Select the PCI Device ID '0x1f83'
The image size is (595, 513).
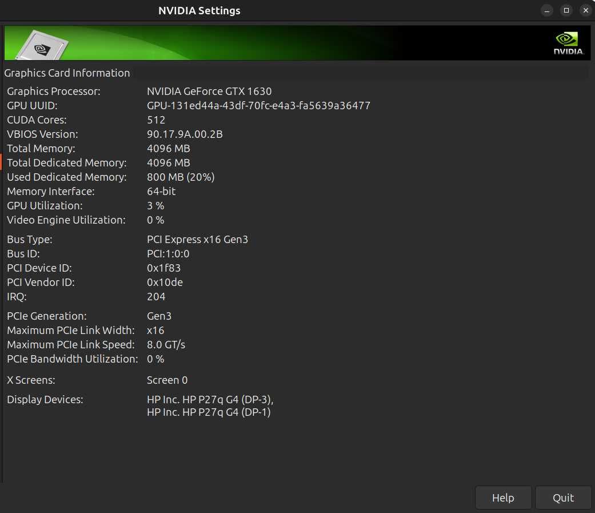[x=163, y=268]
